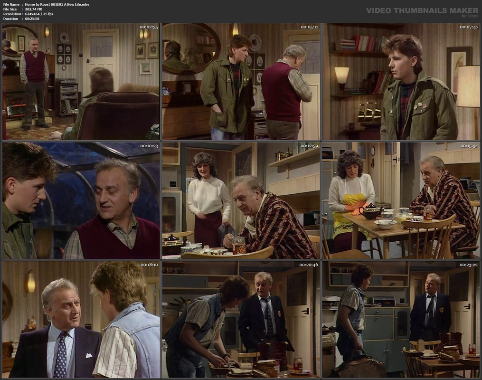
Task: Click the timestamp 00:02:35
Action: (x=149, y=27)
